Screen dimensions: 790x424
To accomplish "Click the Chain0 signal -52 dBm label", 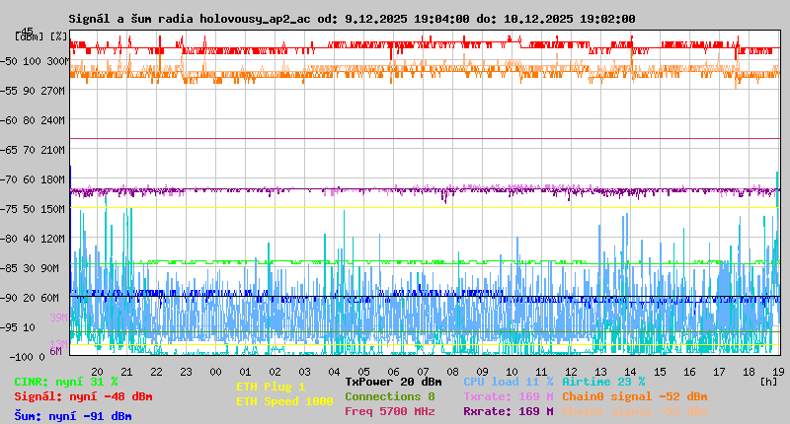I will (x=635, y=396).
